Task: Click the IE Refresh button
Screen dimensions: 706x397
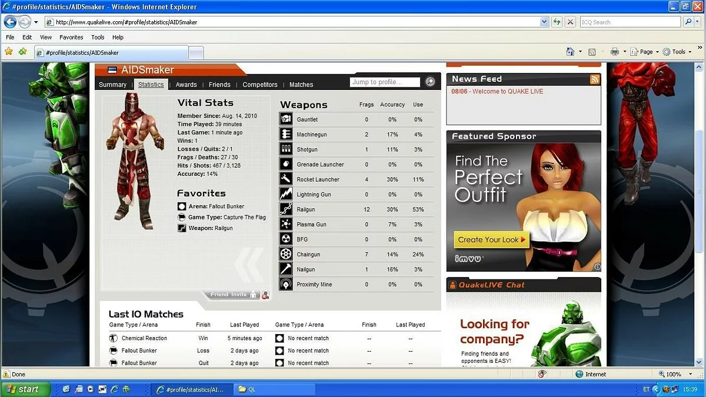Action: coord(557,22)
